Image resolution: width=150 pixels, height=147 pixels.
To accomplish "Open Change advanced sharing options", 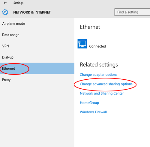I will point(106,84).
